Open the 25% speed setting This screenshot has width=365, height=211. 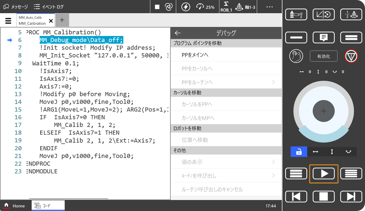coord(205,7)
